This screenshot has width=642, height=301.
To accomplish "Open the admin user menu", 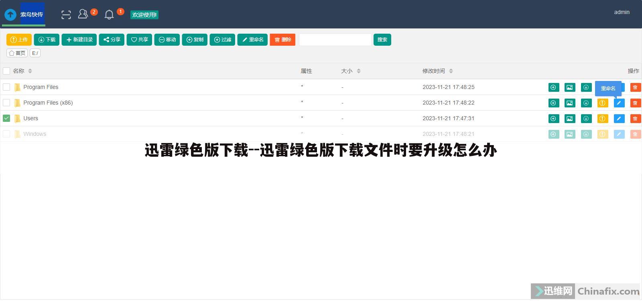I will pos(622,12).
